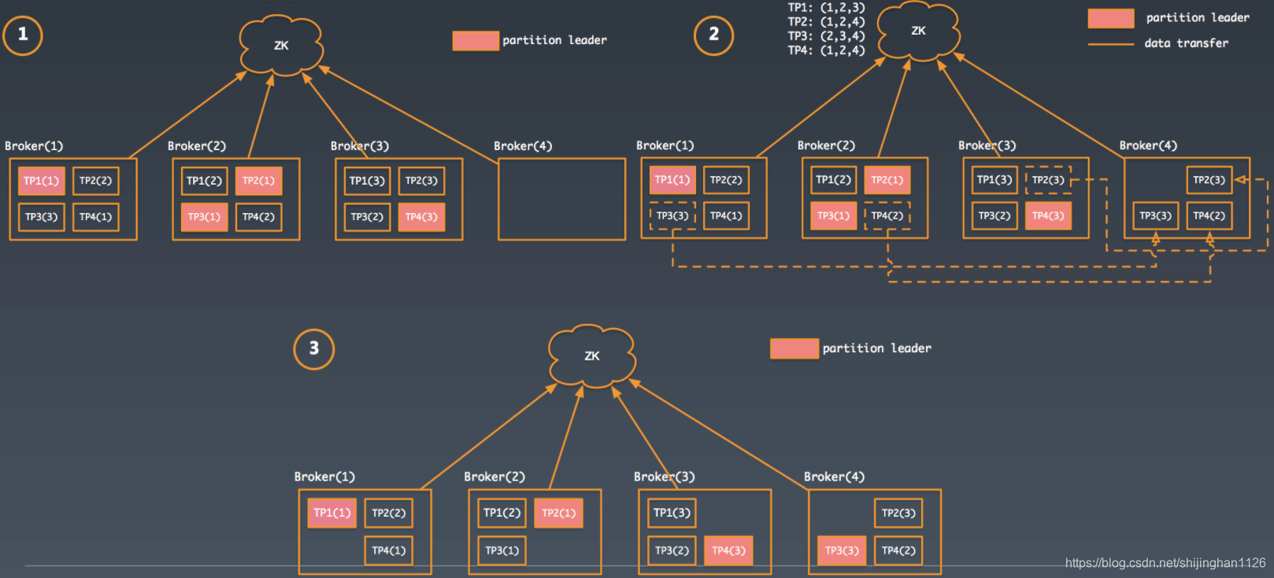Click leader TP3(1) in diagram 1 Broker(2)
Image resolution: width=1274 pixels, height=578 pixels.
click(205, 217)
